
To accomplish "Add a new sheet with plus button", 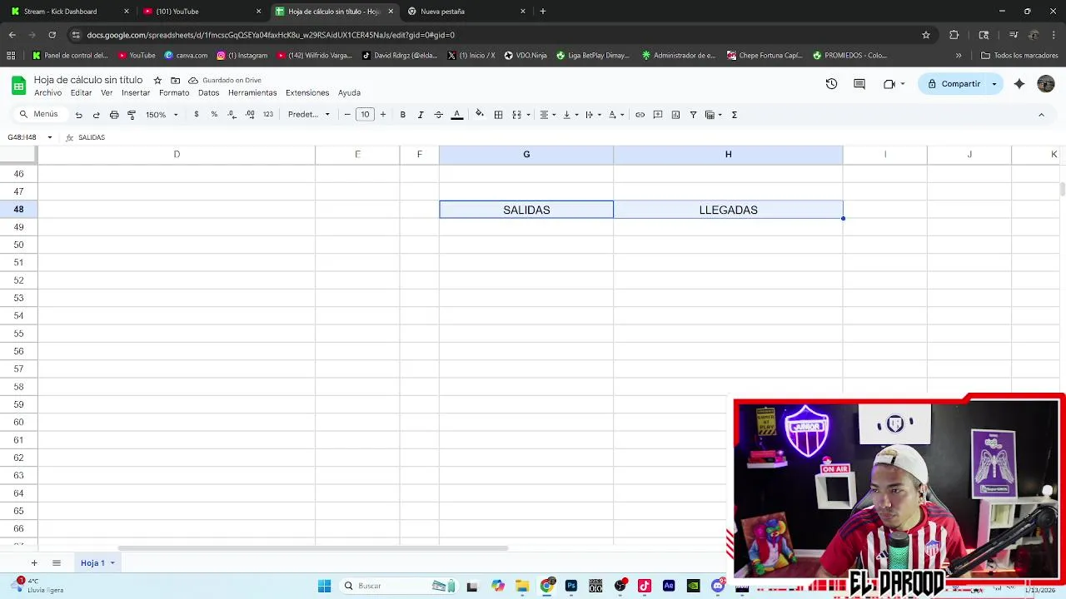I will (34, 563).
